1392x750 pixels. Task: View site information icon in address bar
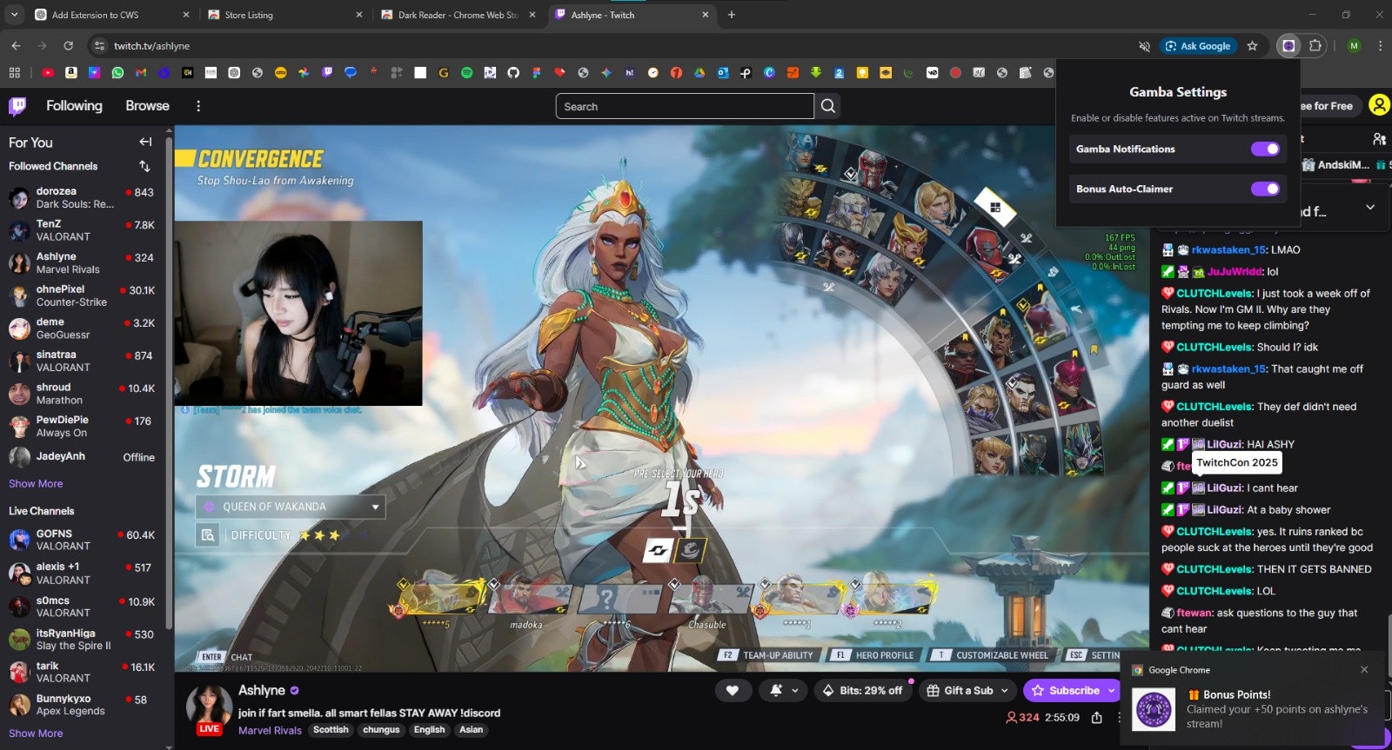99,46
